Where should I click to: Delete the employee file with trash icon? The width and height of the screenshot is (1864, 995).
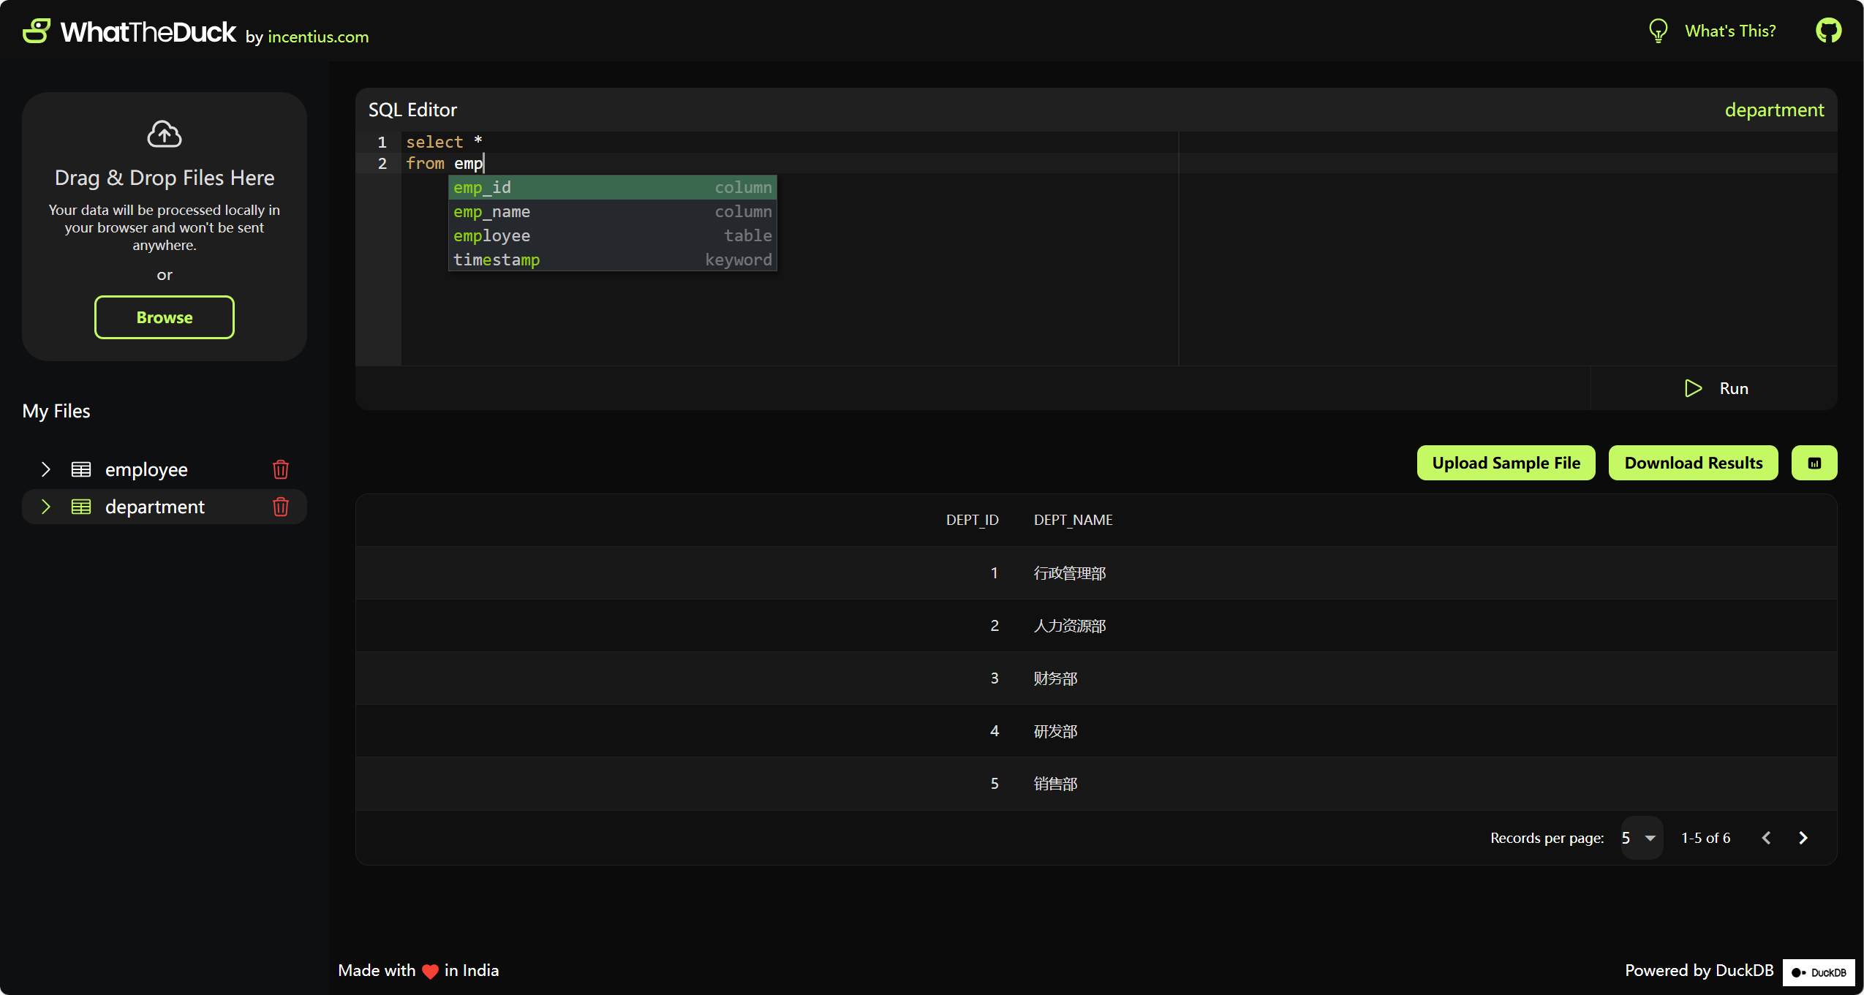[x=281, y=469]
